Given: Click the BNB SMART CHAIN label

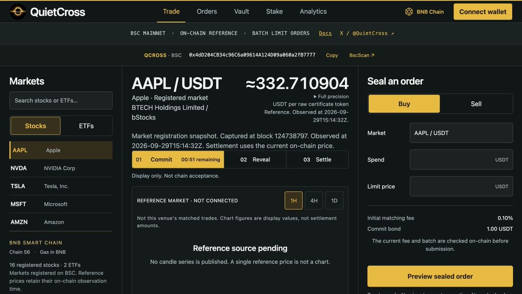Looking at the screenshot, I should click(36, 243).
